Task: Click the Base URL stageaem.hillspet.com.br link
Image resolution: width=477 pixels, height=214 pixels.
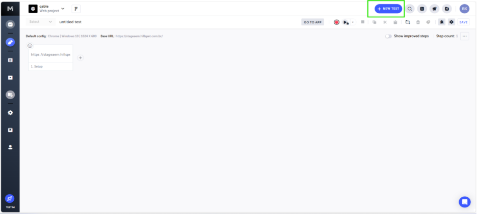Action: click(139, 36)
